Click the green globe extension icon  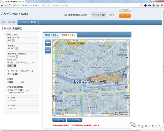coord(154,5)
